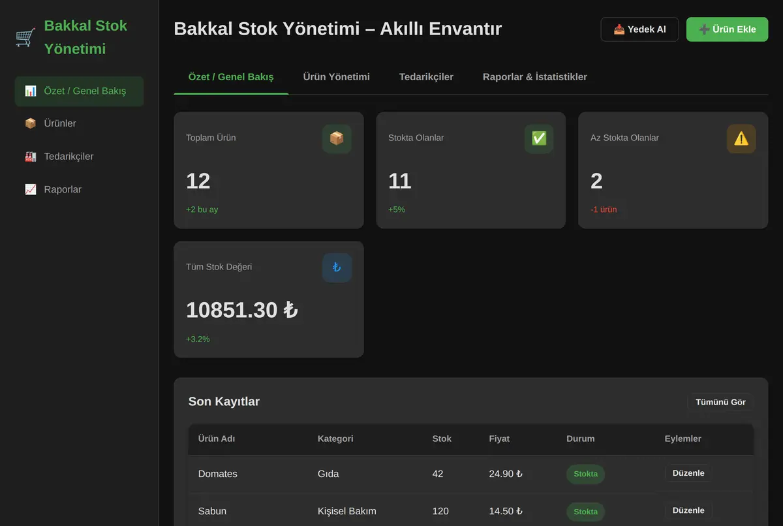Click the Gıda category cell
This screenshot has height=526, width=783.
pos(328,474)
